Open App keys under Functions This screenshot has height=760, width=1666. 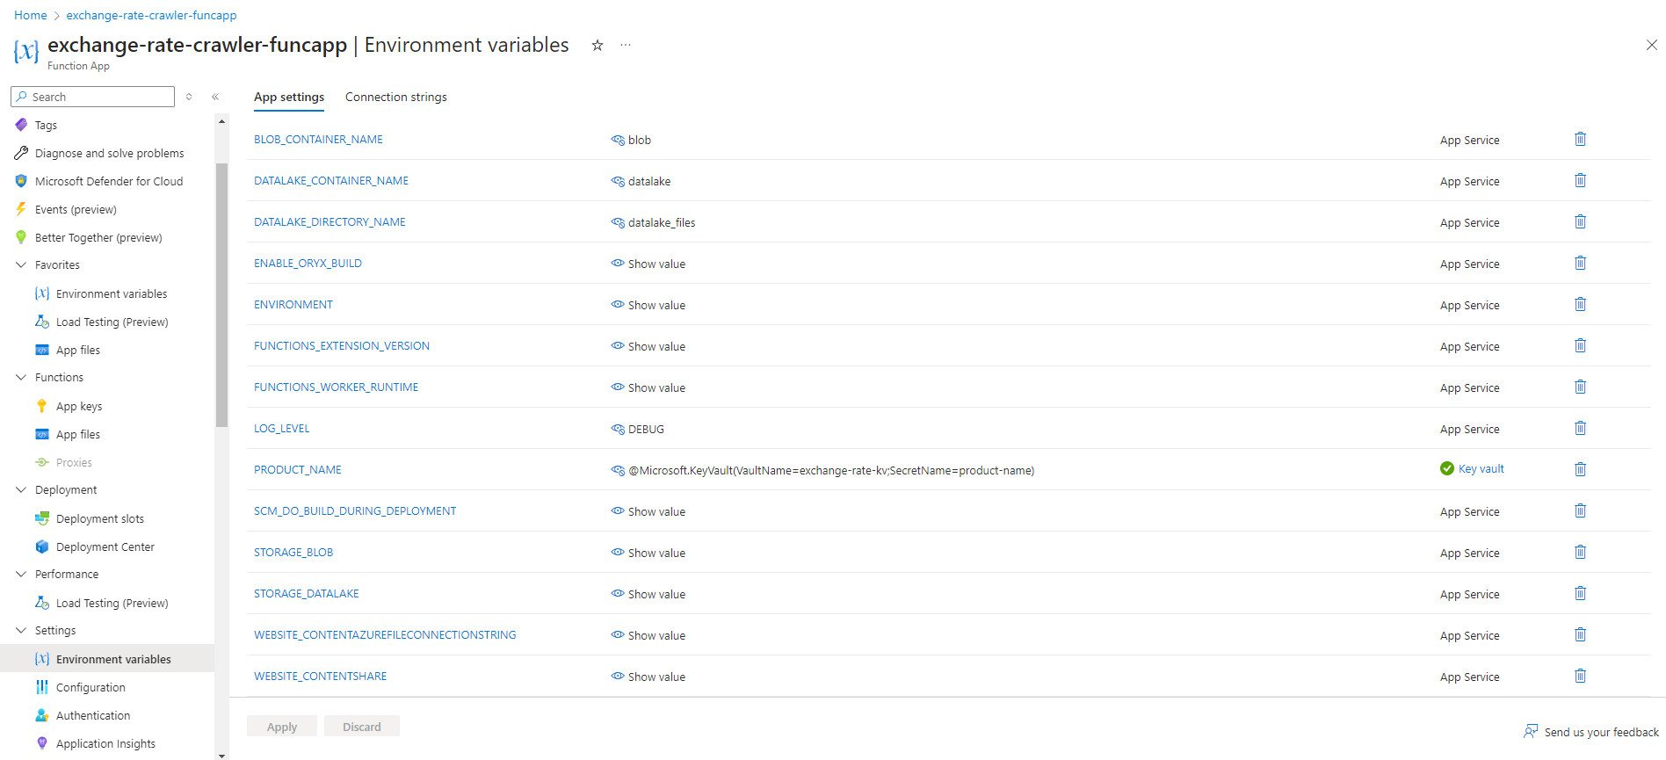tap(79, 406)
